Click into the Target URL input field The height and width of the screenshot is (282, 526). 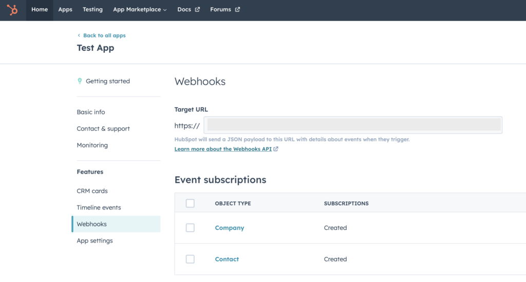click(353, 125)
